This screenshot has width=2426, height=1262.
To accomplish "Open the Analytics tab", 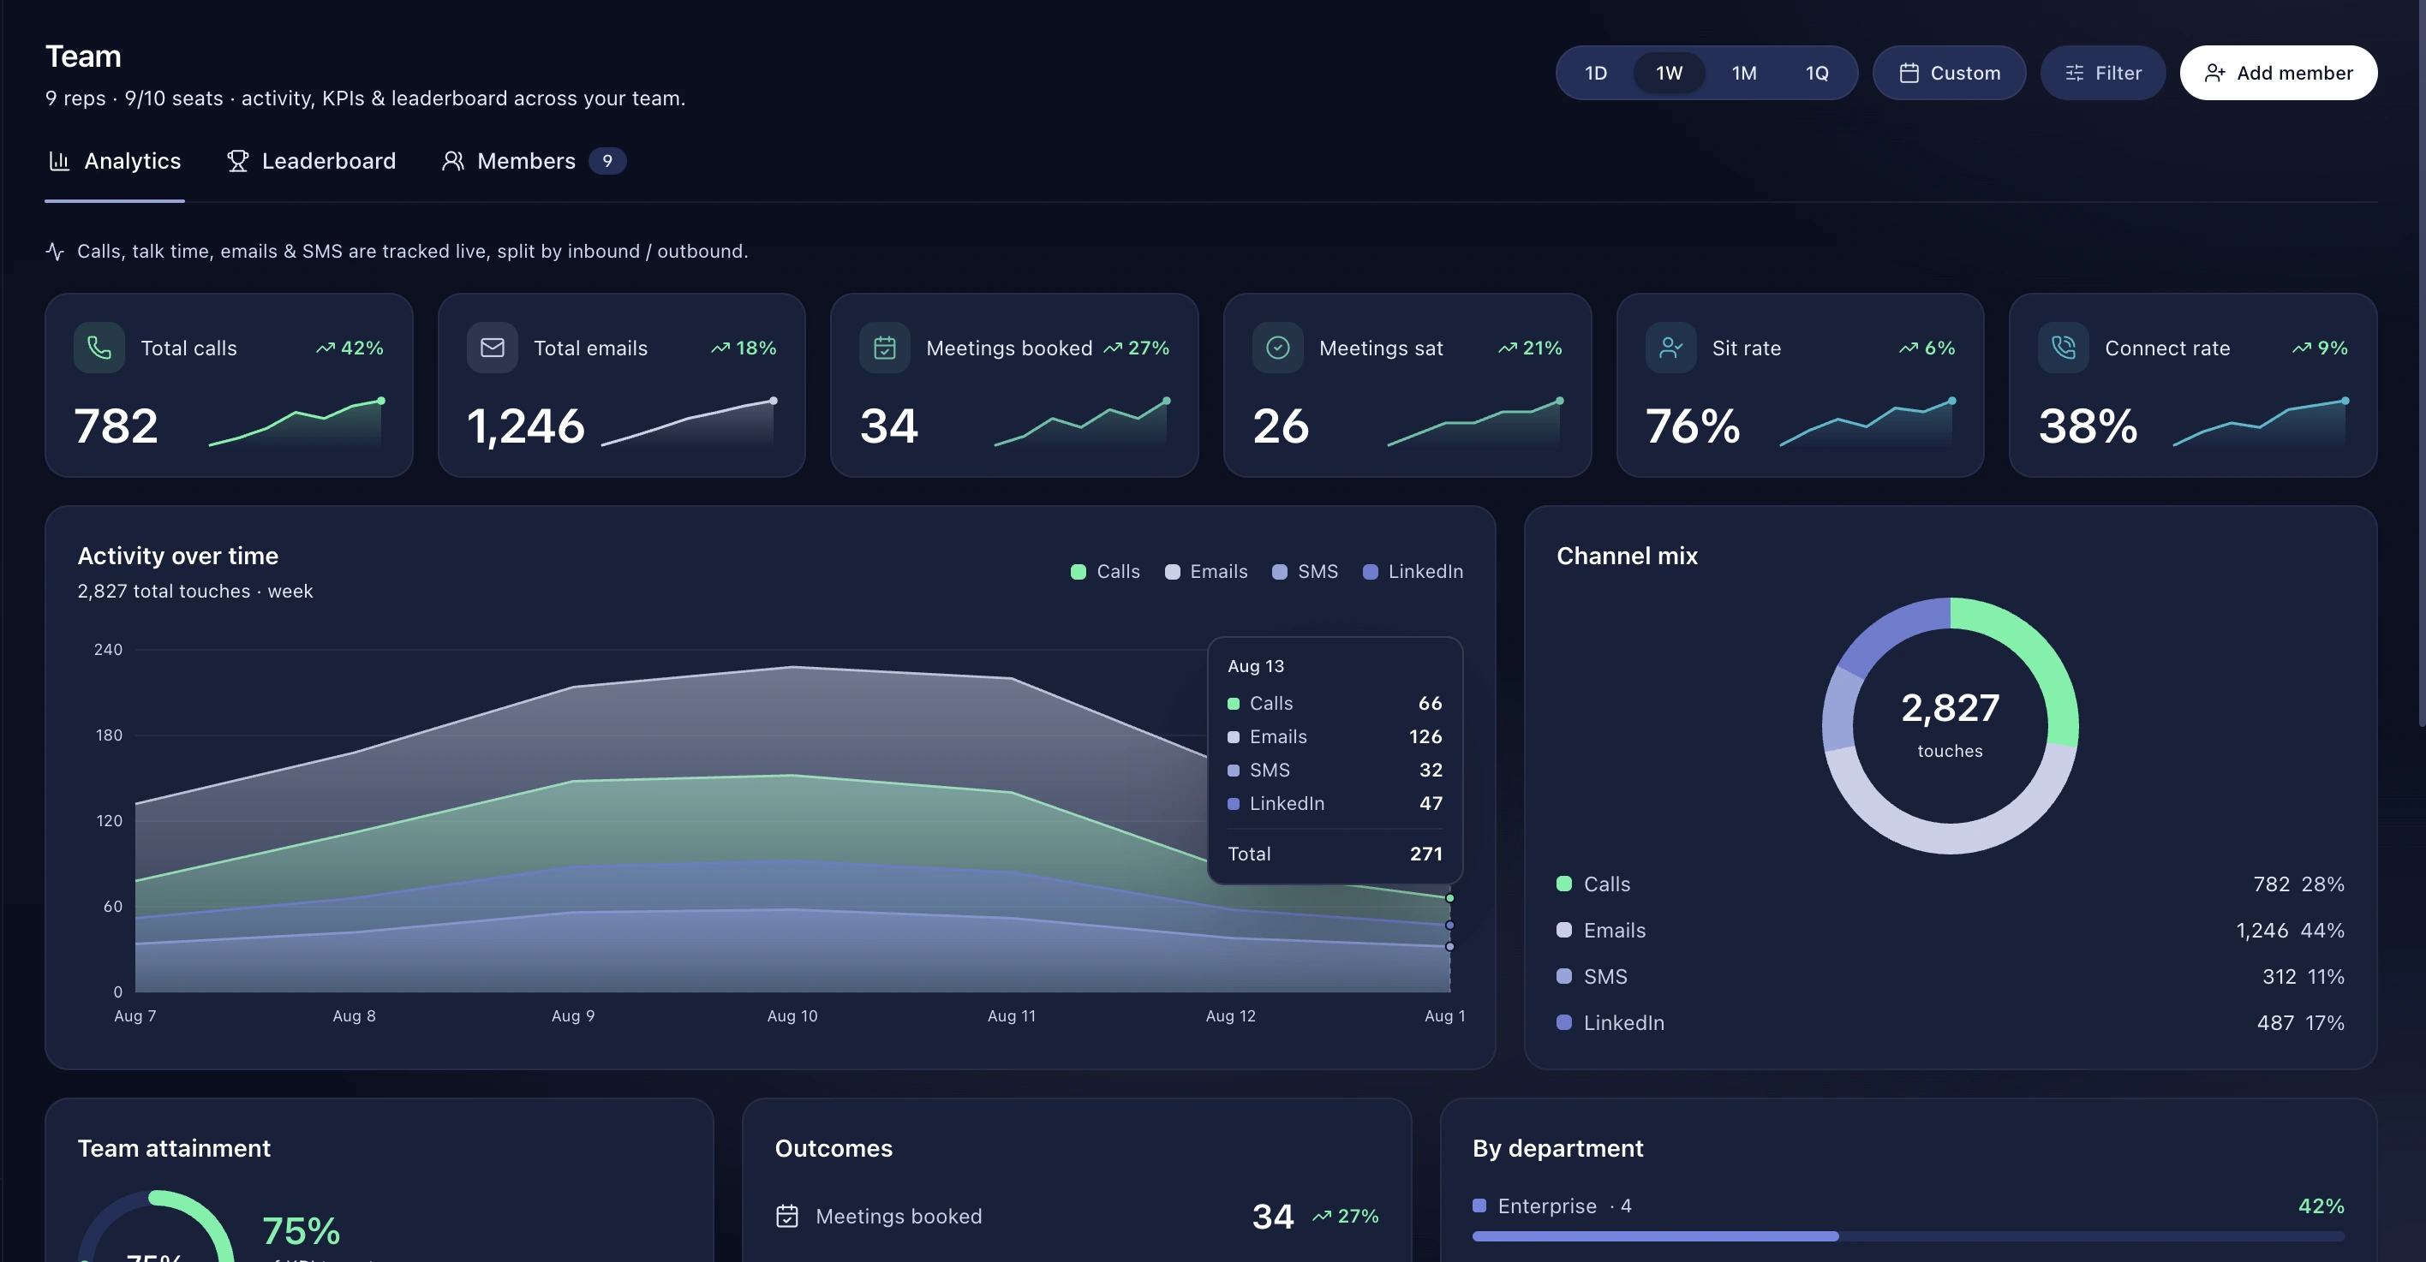I will [115, 161].
